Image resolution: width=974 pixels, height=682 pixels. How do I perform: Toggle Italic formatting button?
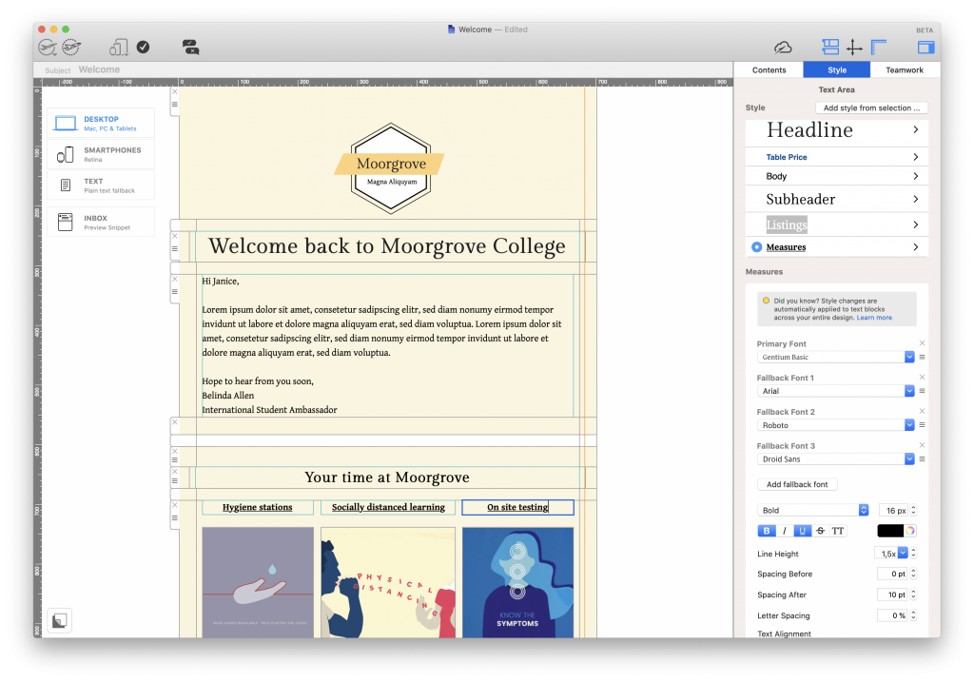tap(785, 531)
